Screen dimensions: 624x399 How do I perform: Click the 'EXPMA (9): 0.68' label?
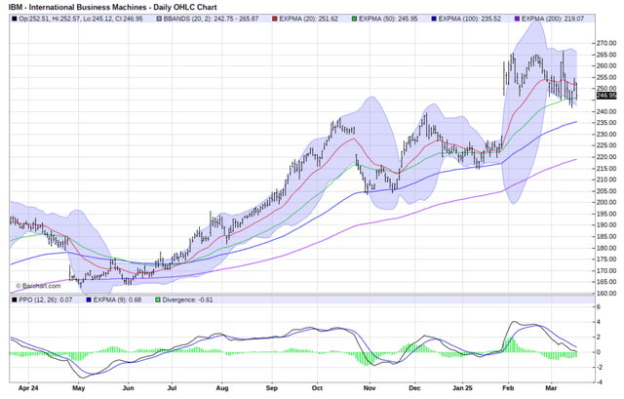(x=117, y=299)
